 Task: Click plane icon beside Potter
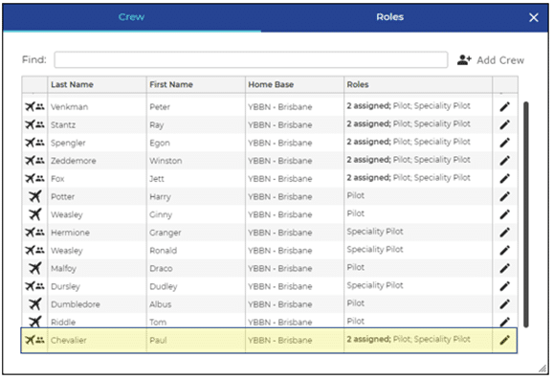(34, 196)
